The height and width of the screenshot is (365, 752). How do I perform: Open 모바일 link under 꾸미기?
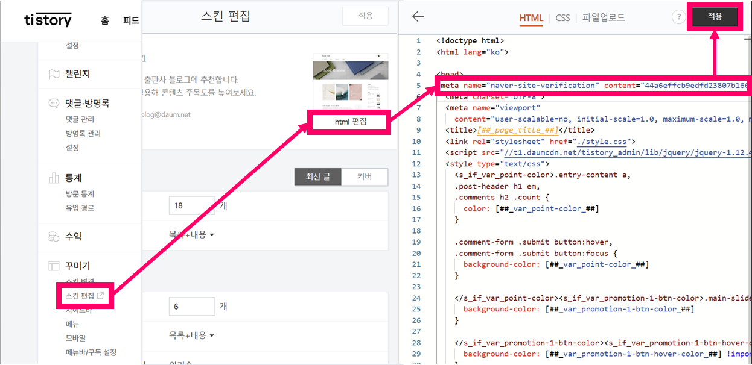75,338
